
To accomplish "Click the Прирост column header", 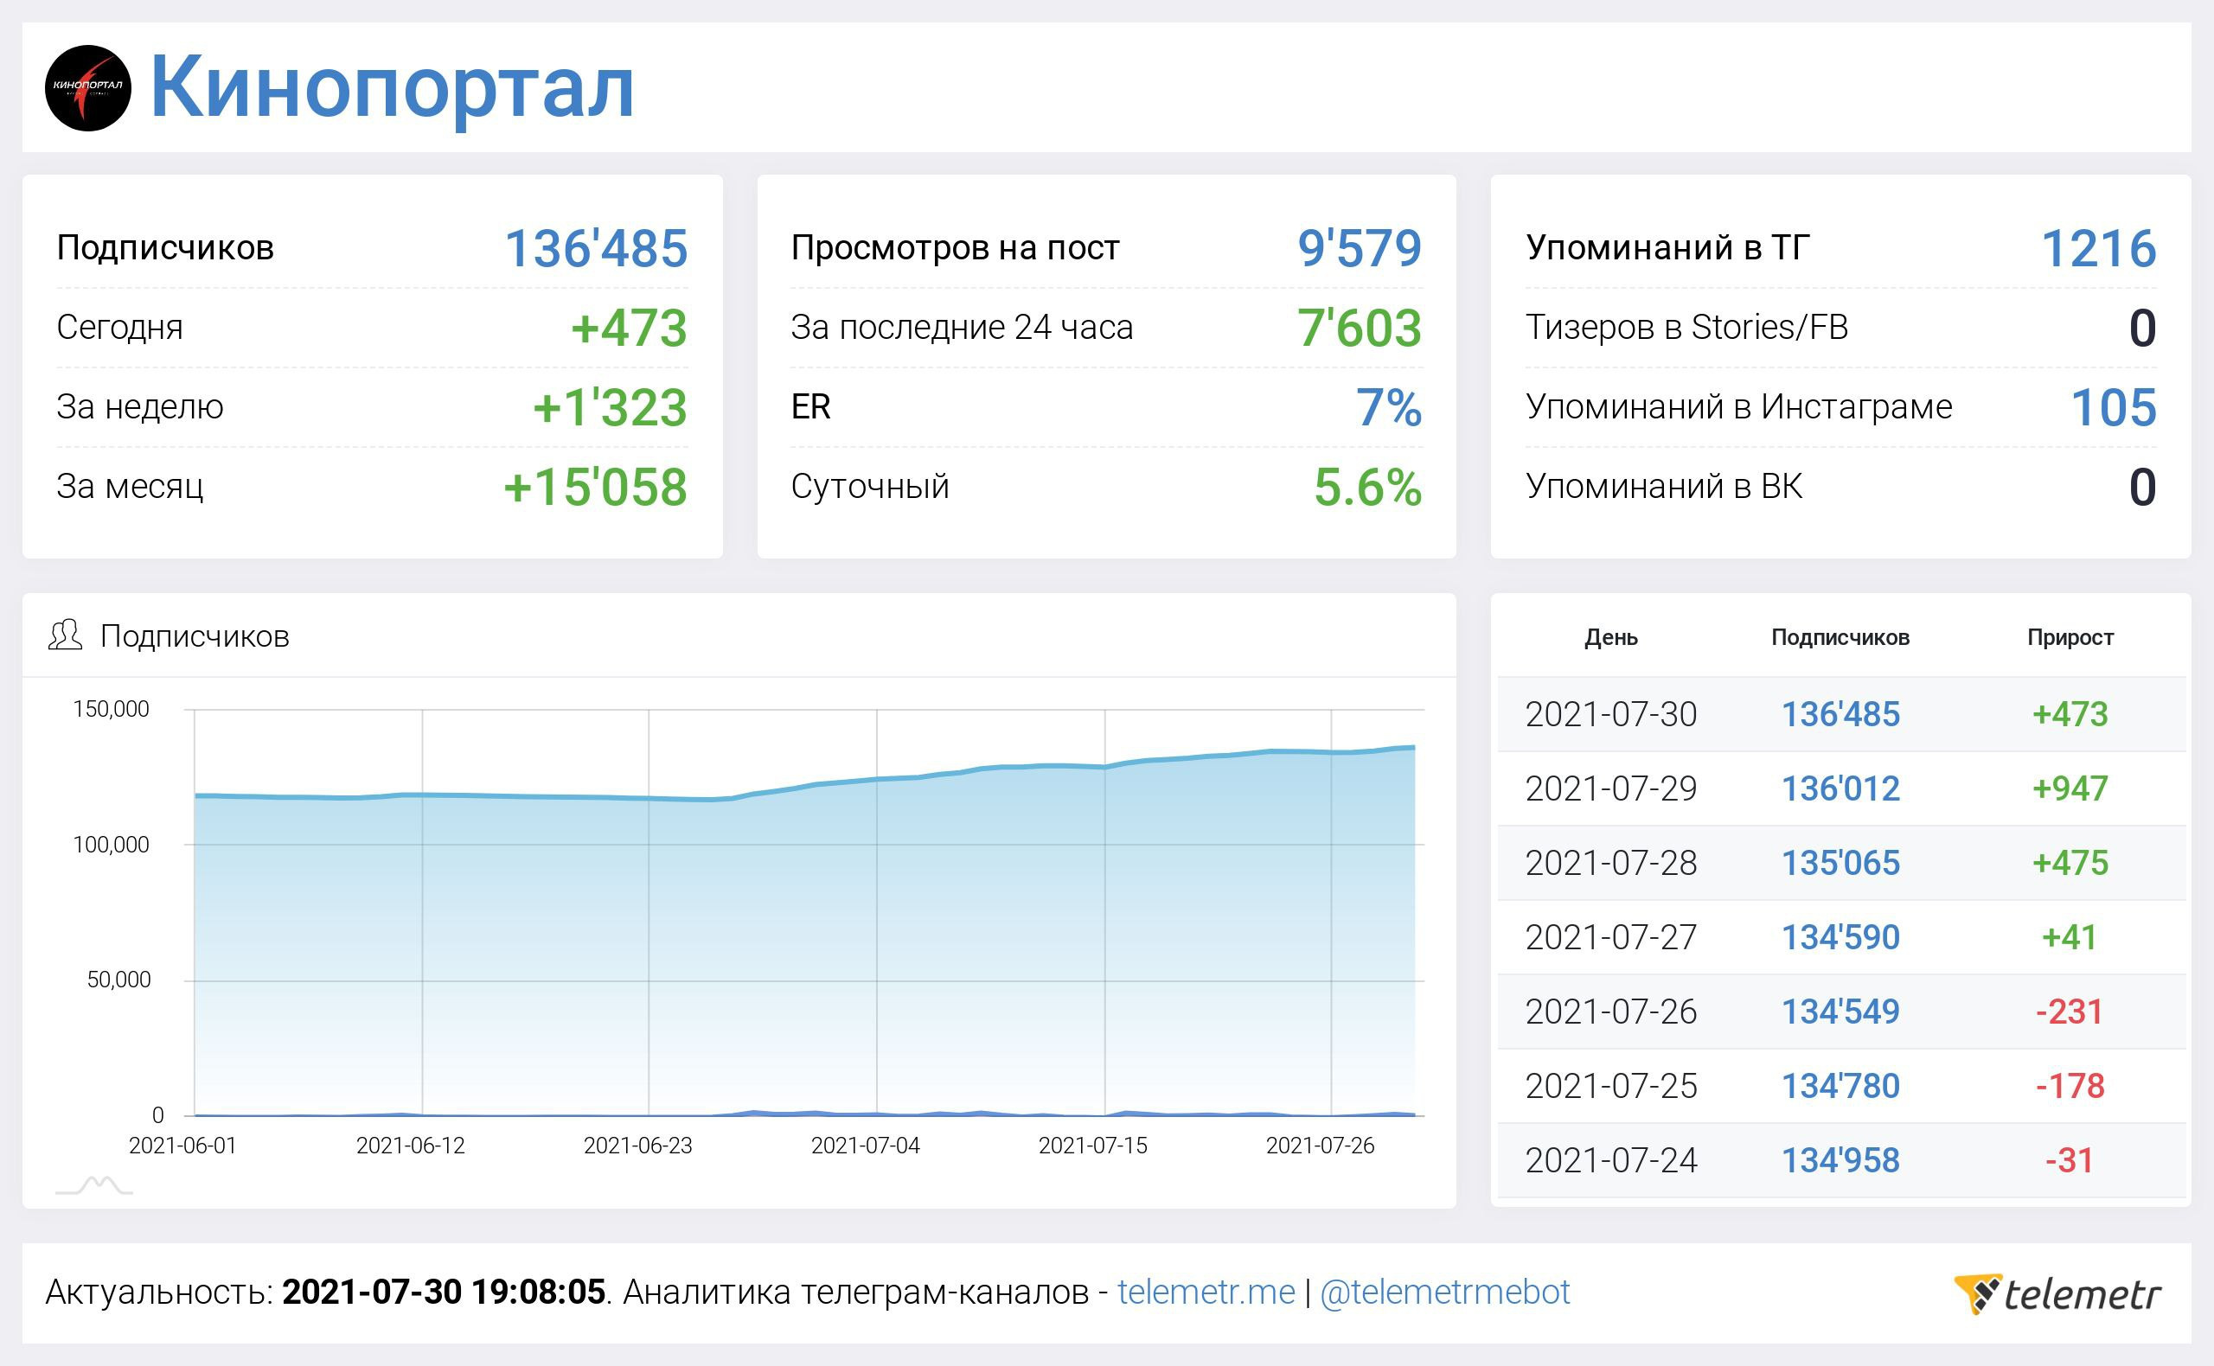I will (x=2070, y=637).
